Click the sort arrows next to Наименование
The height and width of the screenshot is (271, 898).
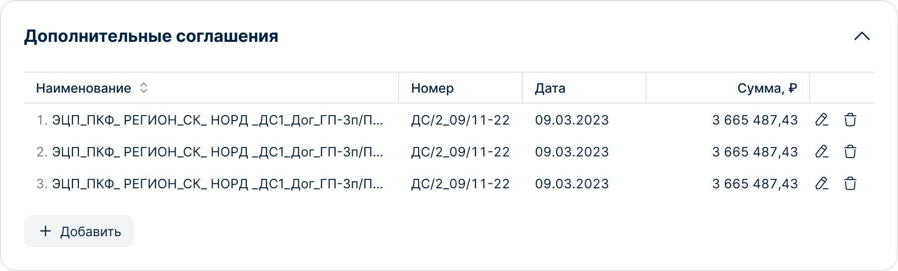point(144,88)
